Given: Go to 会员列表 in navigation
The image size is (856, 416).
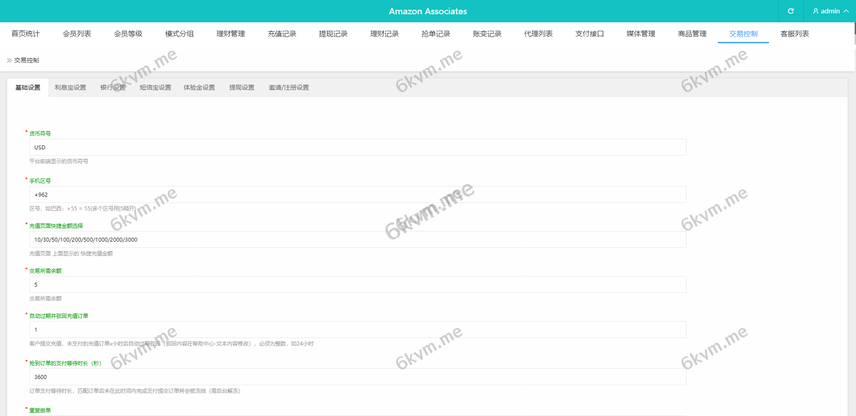Looking at the screenshot, I should click(x=77, y=34).
